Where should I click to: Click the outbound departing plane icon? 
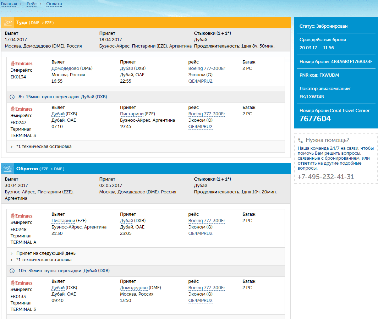pyautogui.click(x=7, y=23)
